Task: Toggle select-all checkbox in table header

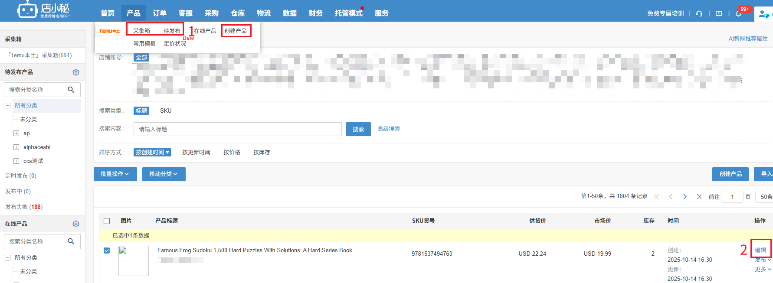Action: click(107, 221)
